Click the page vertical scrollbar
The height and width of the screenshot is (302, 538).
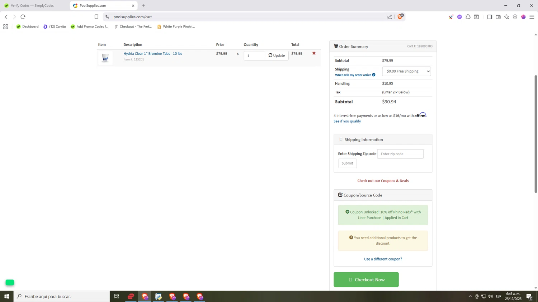click(x=536, y=134)
